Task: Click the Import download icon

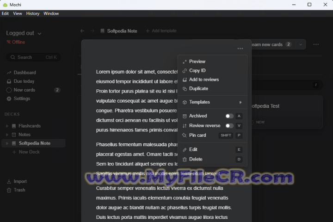Action: (x=9, y=181)
